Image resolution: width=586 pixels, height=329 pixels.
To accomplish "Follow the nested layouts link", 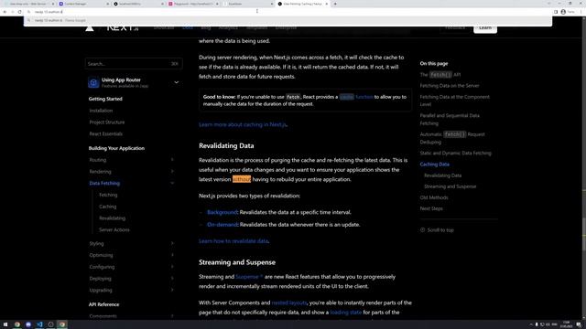I will 289,302.
